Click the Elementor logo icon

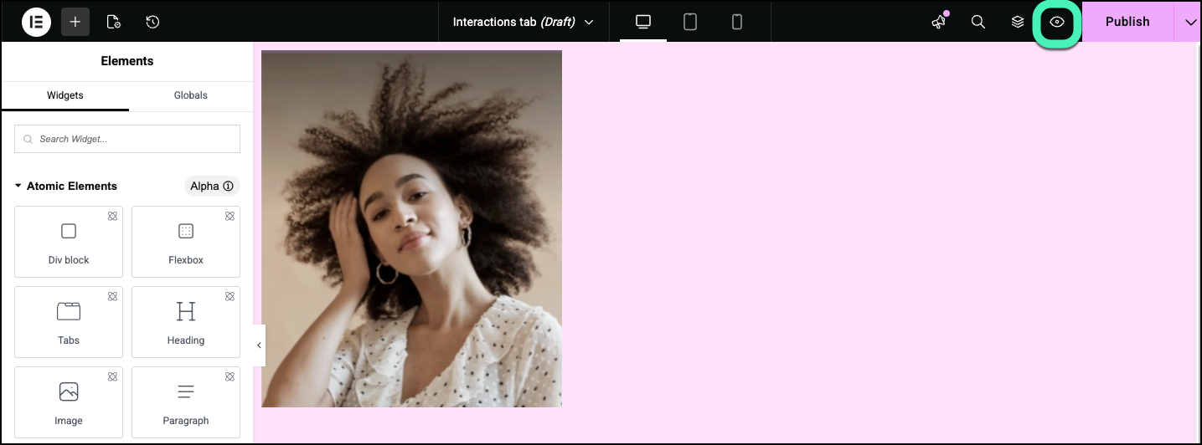tap(36, 22)
